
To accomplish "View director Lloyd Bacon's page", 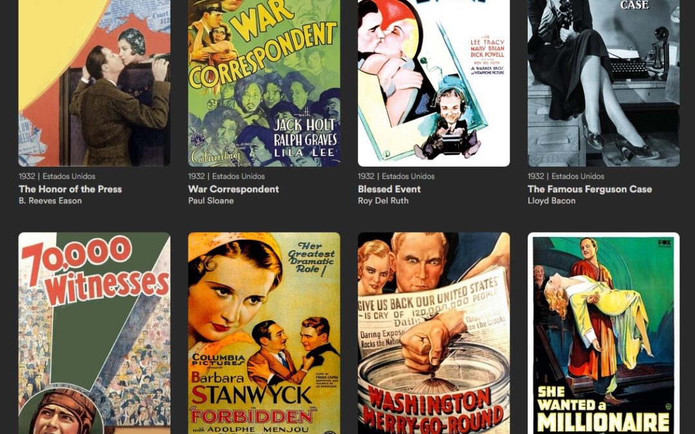I will pyautogui.click(x=551, y=201).
